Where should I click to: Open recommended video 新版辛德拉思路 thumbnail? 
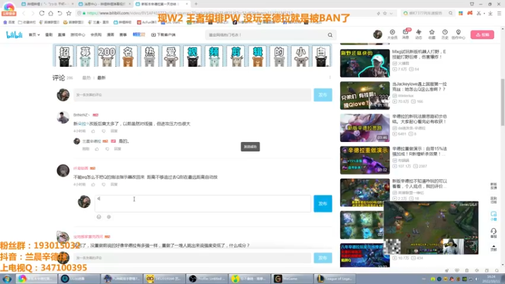tap(365, 128)
